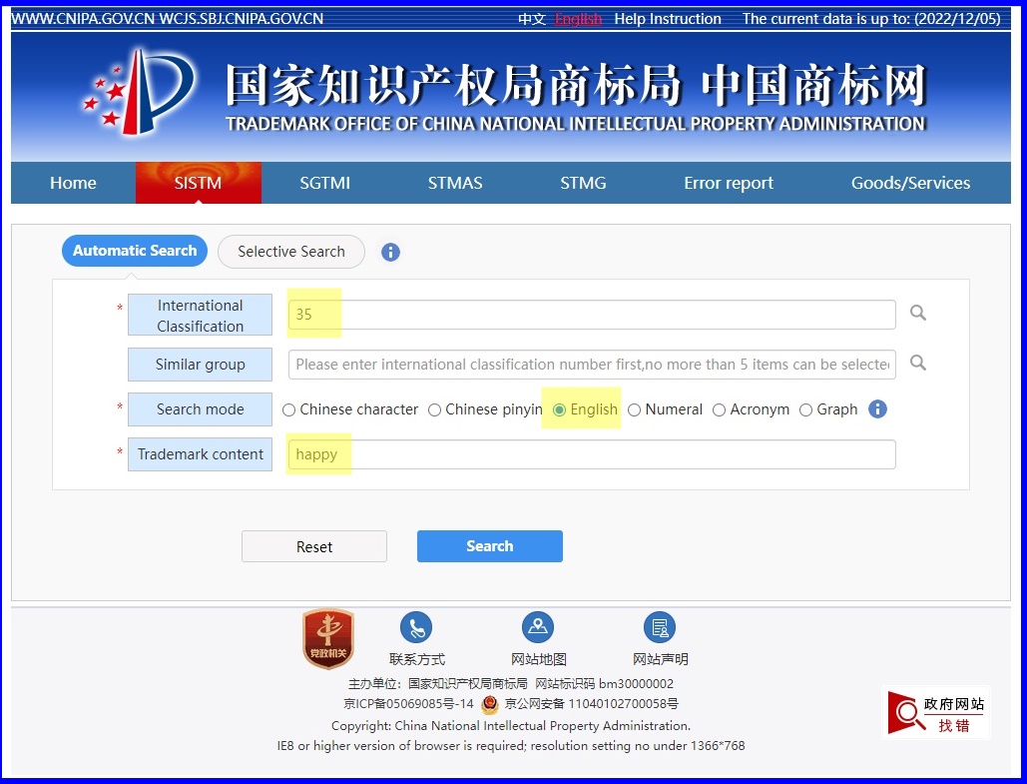Click the CNIPA trademark office logo
The width and height of the screenshot is (1027, 784).
coord(140,92)
